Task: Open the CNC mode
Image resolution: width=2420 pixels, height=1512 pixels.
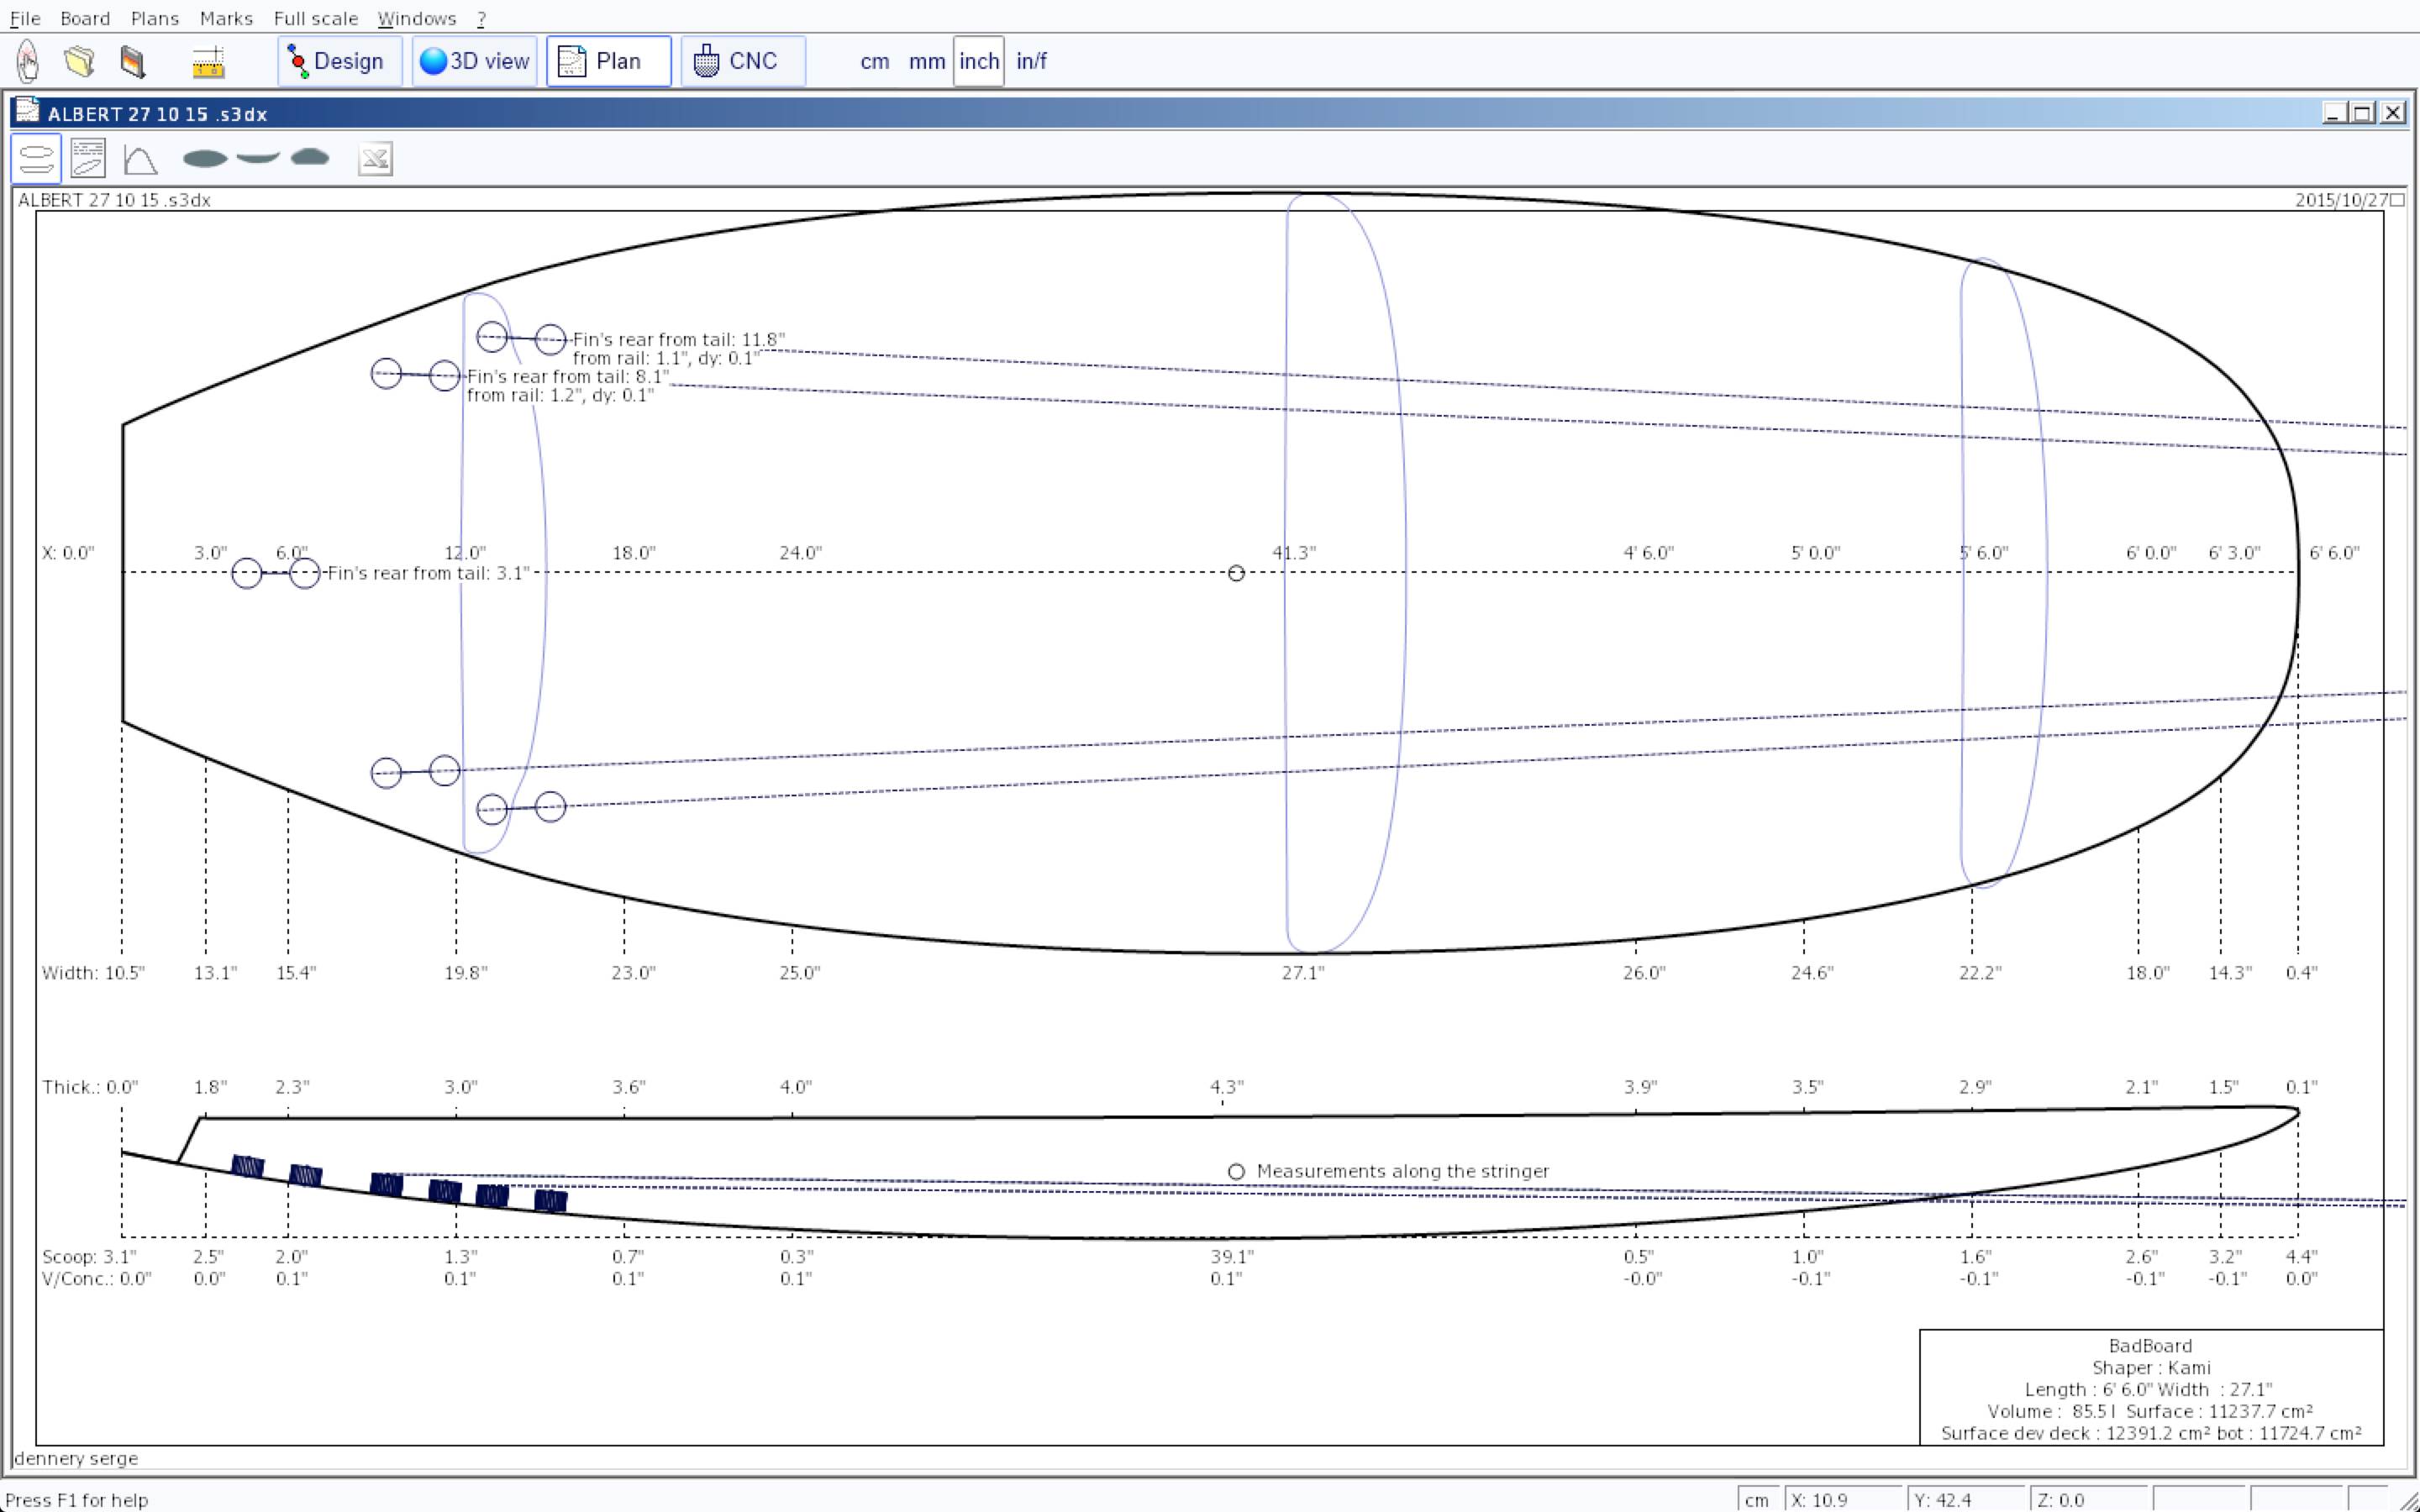Action: coord(741,61)
